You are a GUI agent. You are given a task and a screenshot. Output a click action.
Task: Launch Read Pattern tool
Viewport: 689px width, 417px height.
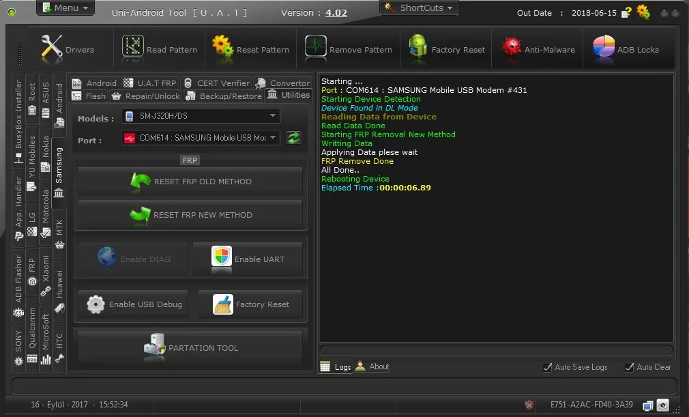[159, 48]
